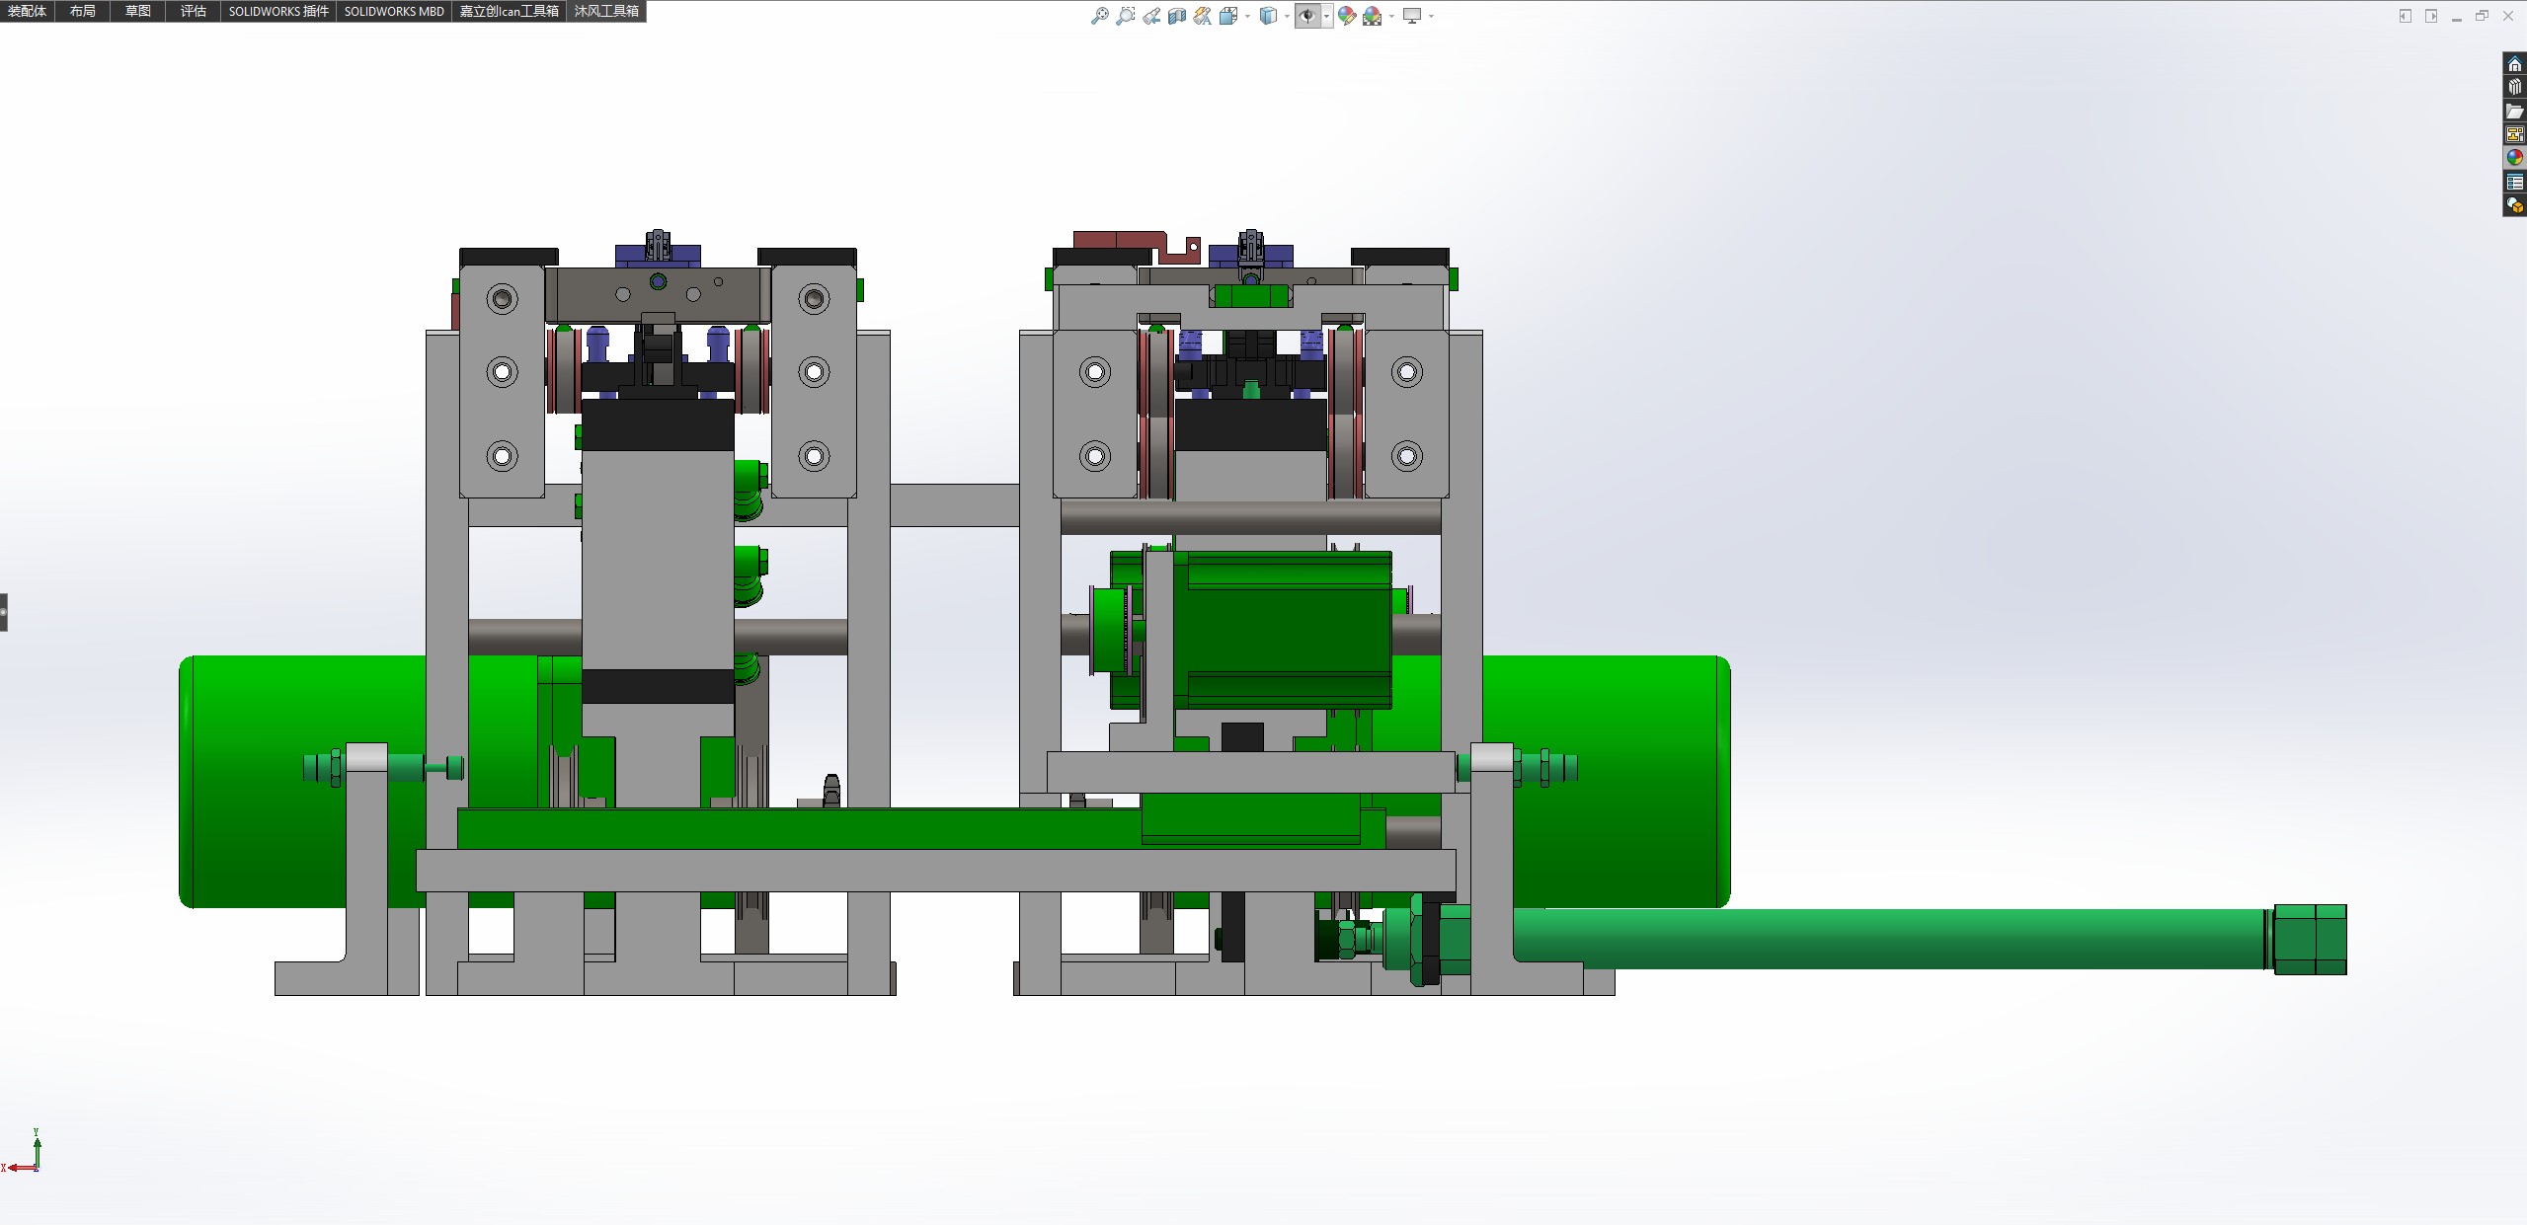Open the 沐风工具箱 tab

(606, 11)
